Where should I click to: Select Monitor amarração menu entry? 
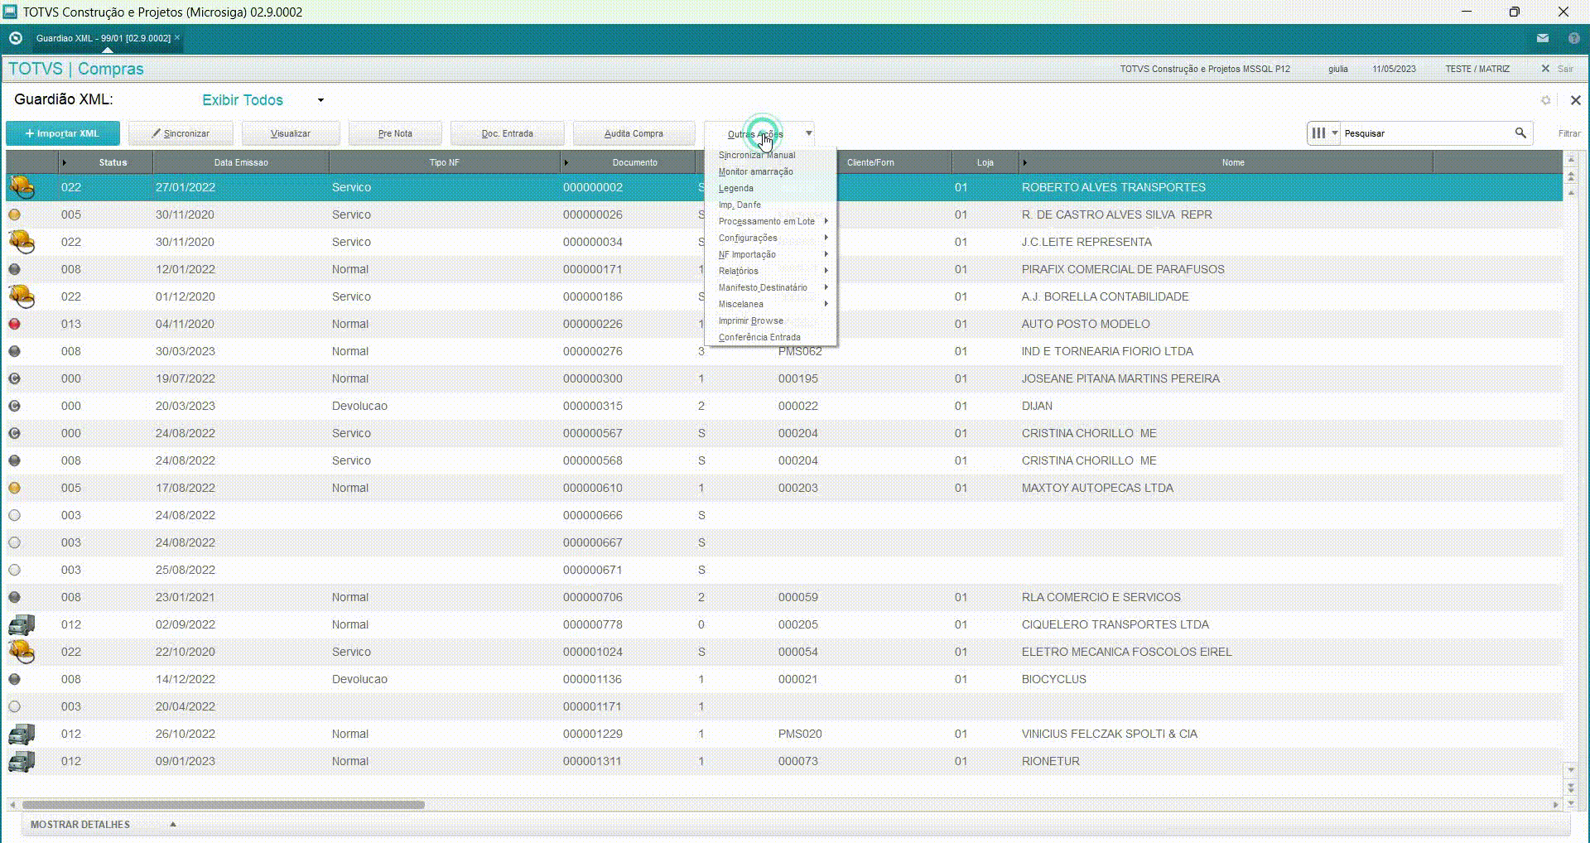click(x=772, y=171)
